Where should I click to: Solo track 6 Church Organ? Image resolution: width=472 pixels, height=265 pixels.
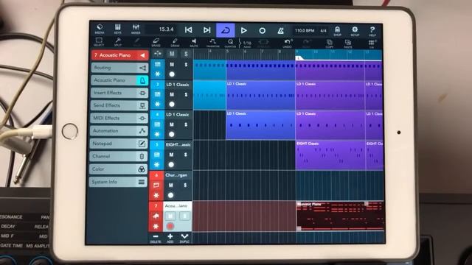pyautogui.click(x=185, y=185)
